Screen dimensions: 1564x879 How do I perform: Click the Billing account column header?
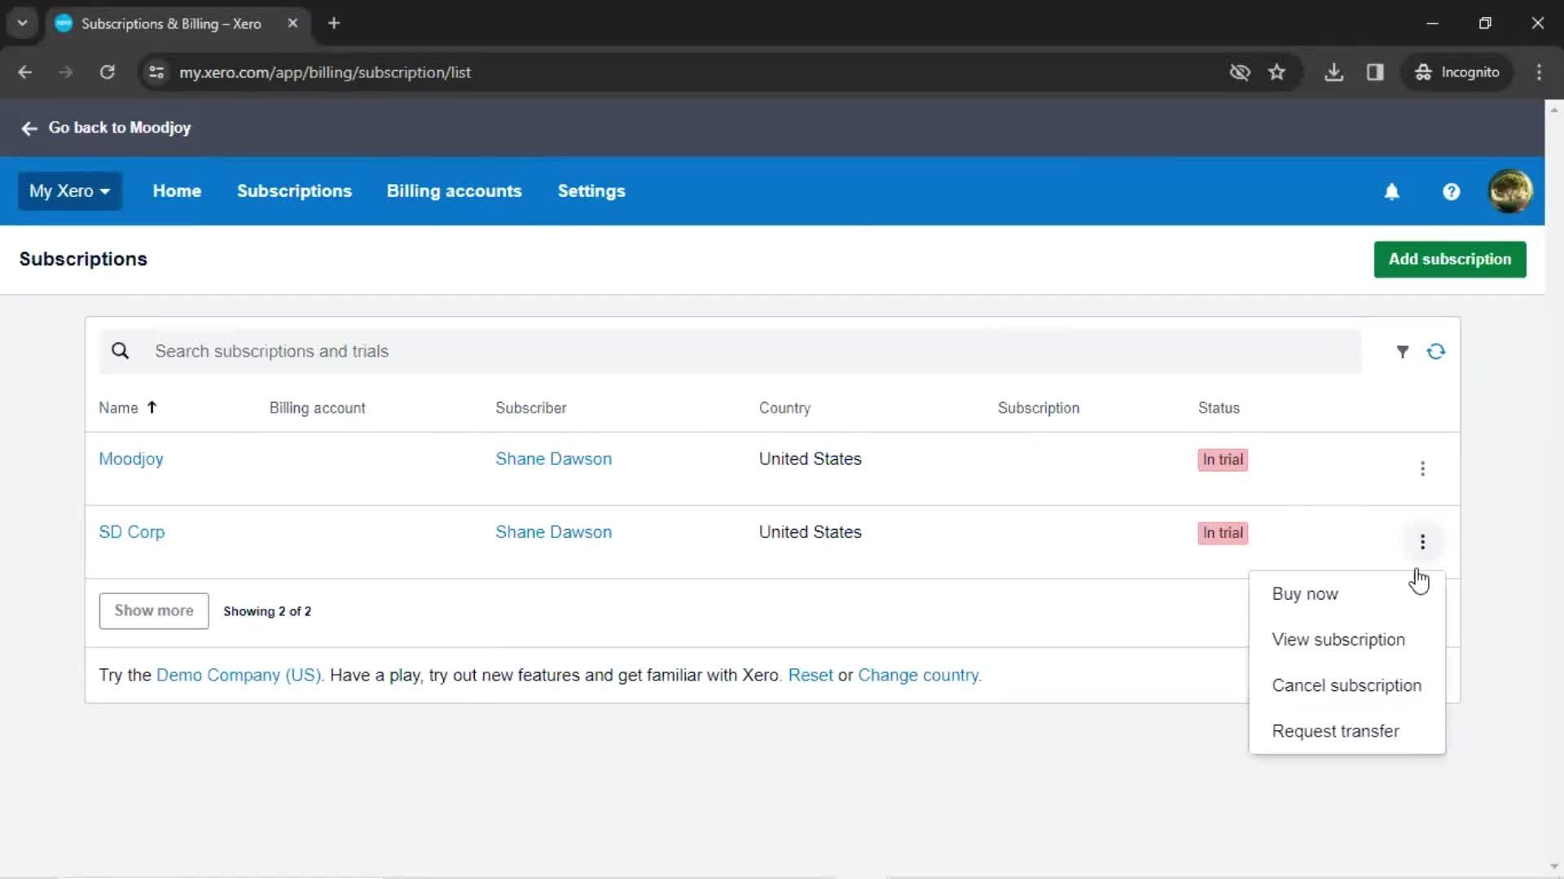click(318, 408)
